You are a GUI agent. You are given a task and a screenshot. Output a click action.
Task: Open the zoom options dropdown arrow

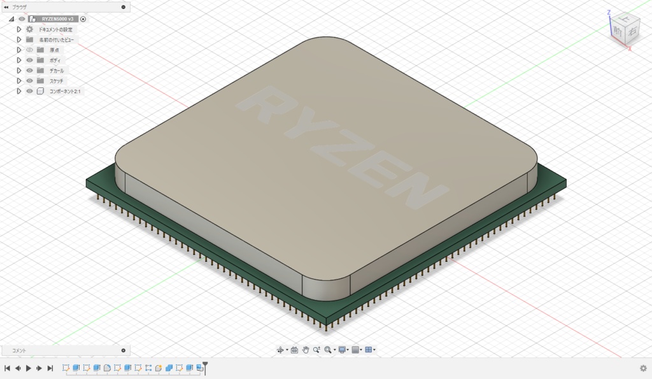pos(335,350)
